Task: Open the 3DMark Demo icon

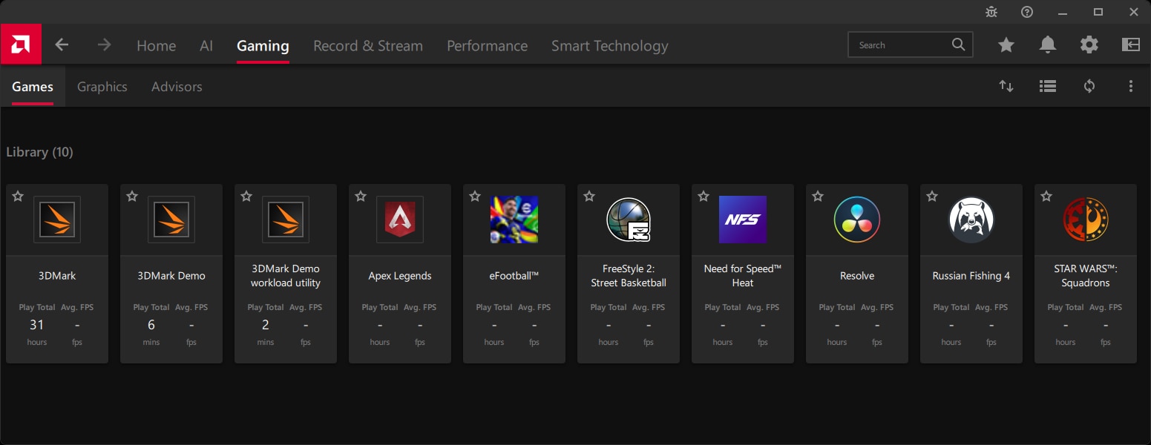Action: (171, 220)
